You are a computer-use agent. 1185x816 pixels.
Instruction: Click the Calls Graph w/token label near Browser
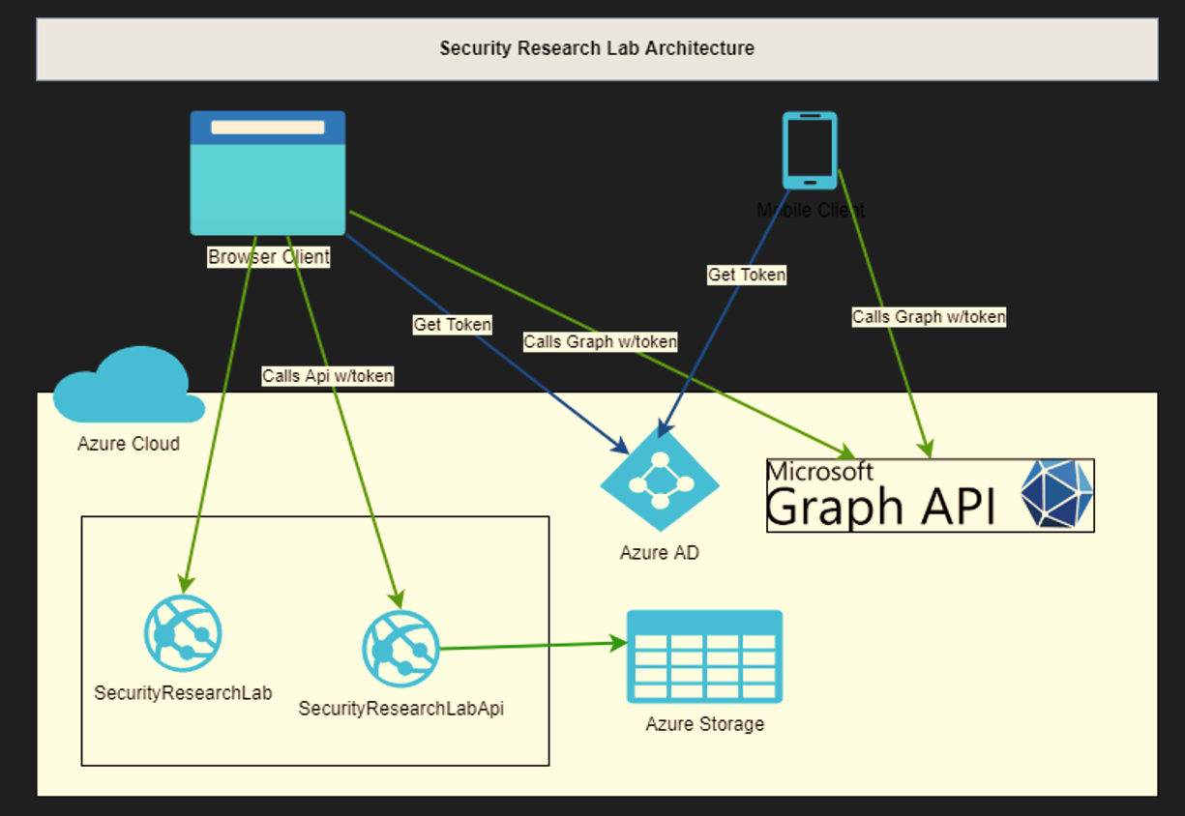point(601,341)
